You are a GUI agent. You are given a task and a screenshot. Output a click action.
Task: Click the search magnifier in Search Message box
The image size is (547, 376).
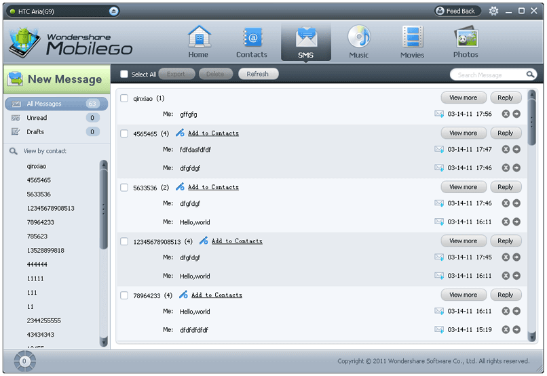[x=530, y=75]
